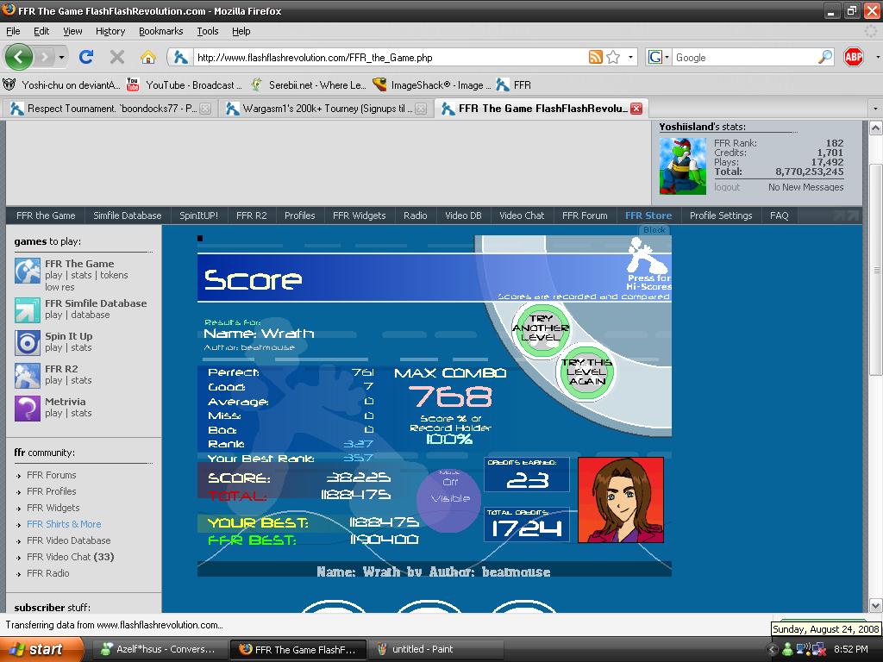Image resolution: width=883 pixels, height=662 pixels.
Task: Click the character portrait in the score panel
Action: [x=621, y=500]
